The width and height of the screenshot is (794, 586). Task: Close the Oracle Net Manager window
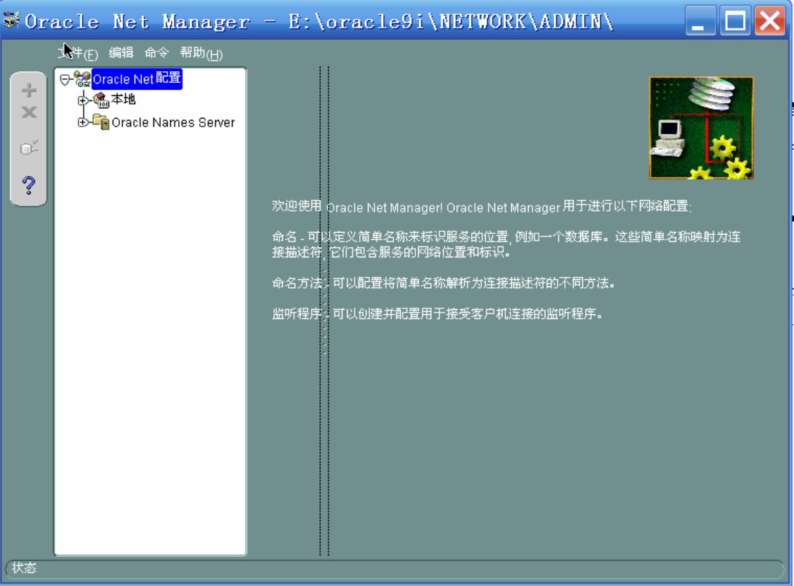(770, 20)
